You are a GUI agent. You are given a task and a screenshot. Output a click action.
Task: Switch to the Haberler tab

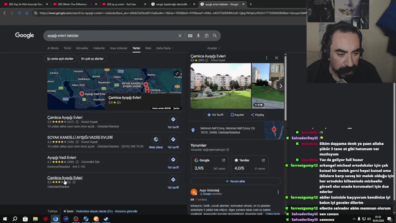click(99, 48)
